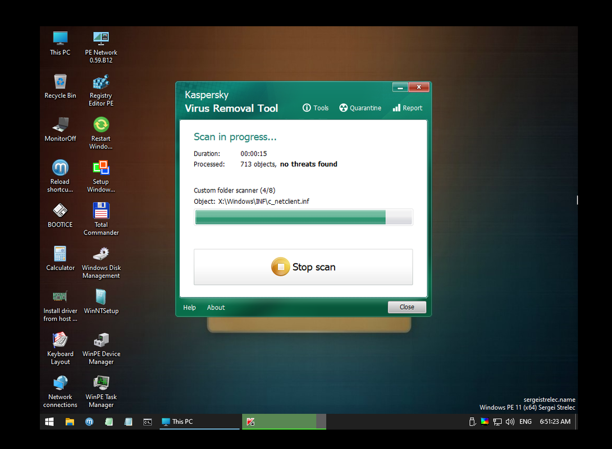612x449 pixels.
Task: Click the volume tray icon
Action: pyautogui.click(x=510, y=421)
